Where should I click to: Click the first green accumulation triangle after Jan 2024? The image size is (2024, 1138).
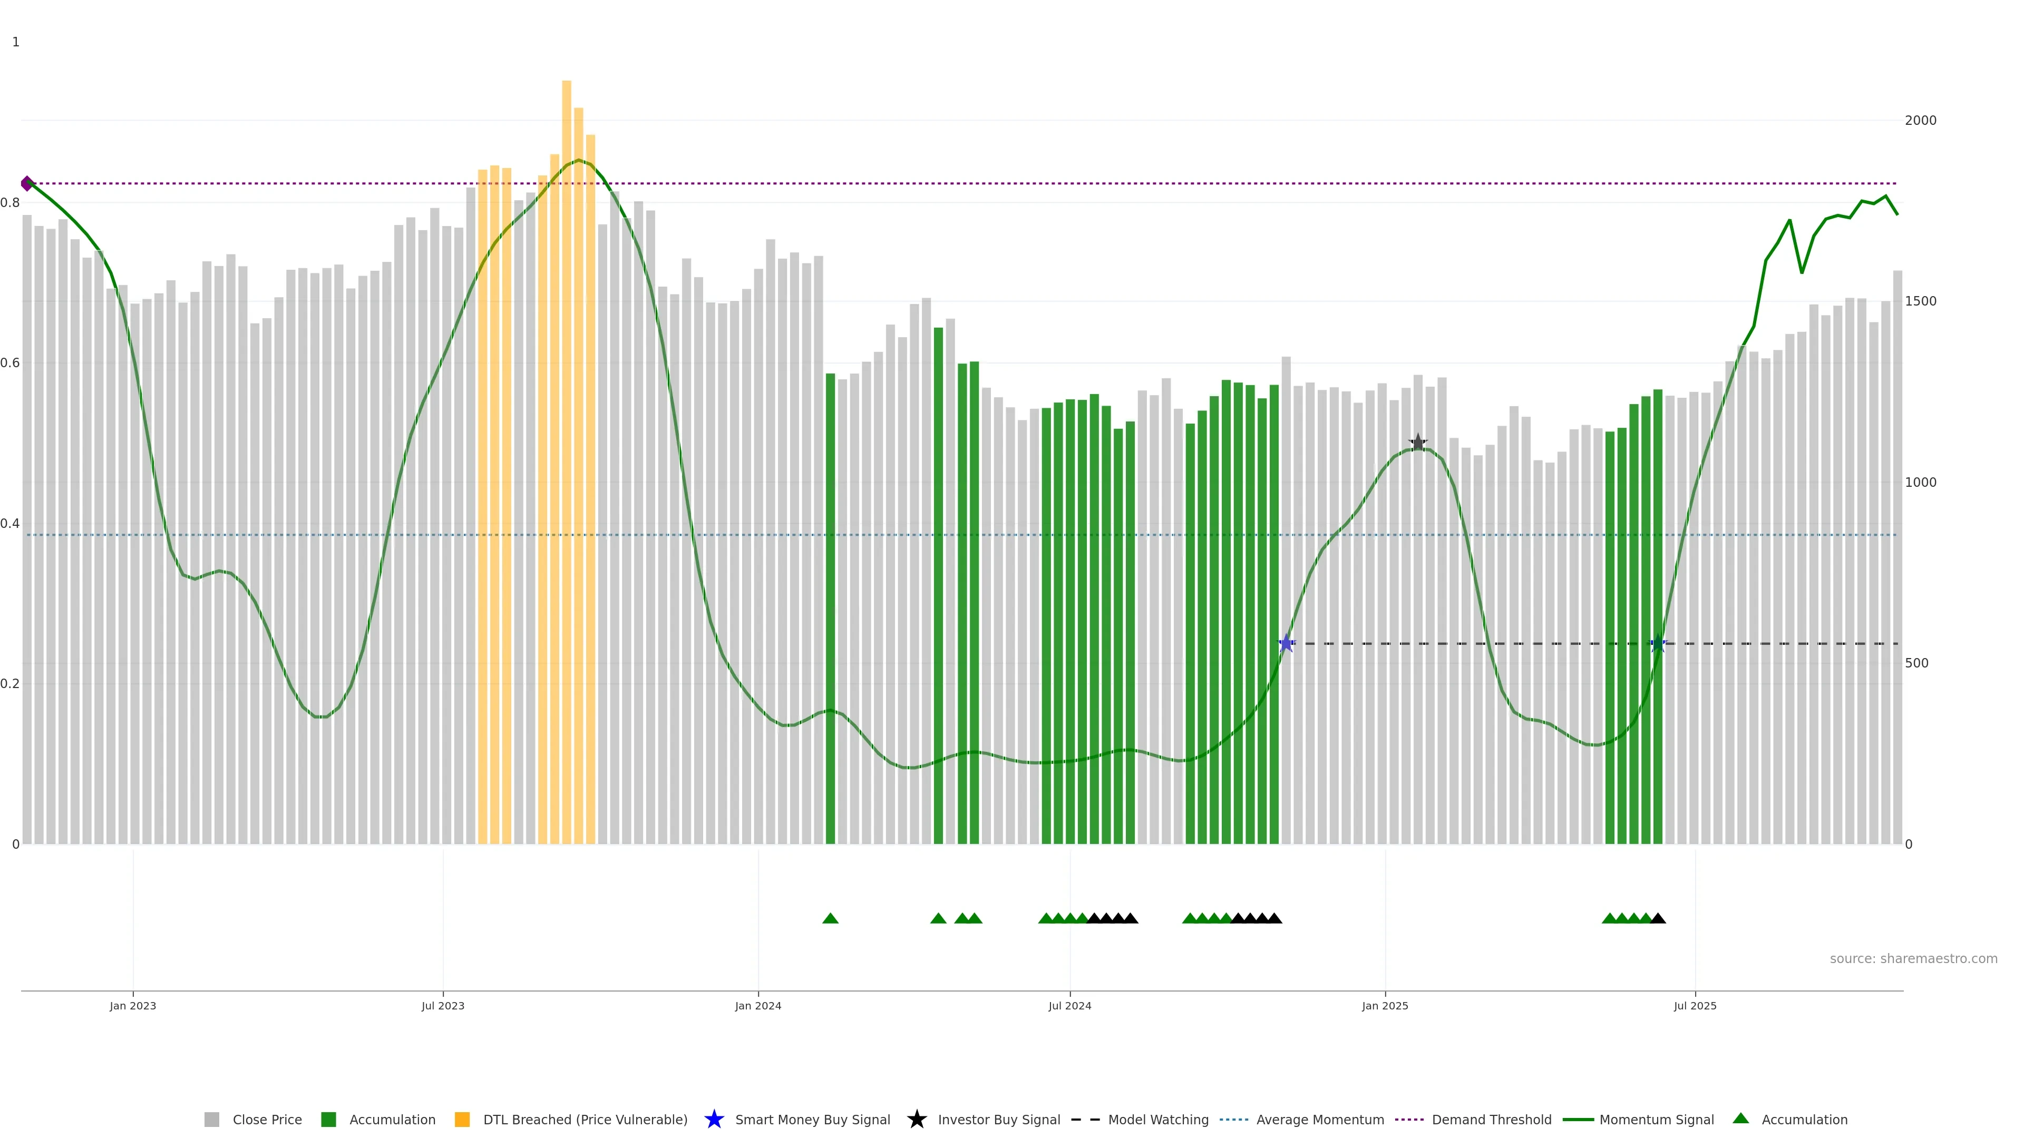[x=831, y=918]
